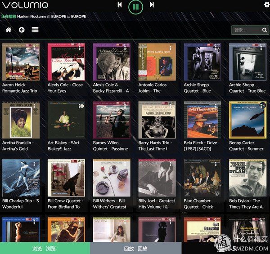Screen dimensions: 270x254
Task: Click the search magnifier icon
Action: 264,30
